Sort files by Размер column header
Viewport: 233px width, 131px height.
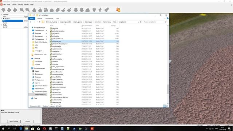click(113, 26)
